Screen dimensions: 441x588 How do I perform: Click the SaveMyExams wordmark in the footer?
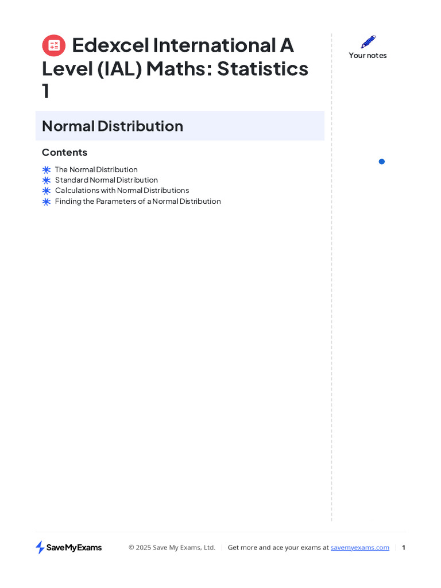point(74,548)
